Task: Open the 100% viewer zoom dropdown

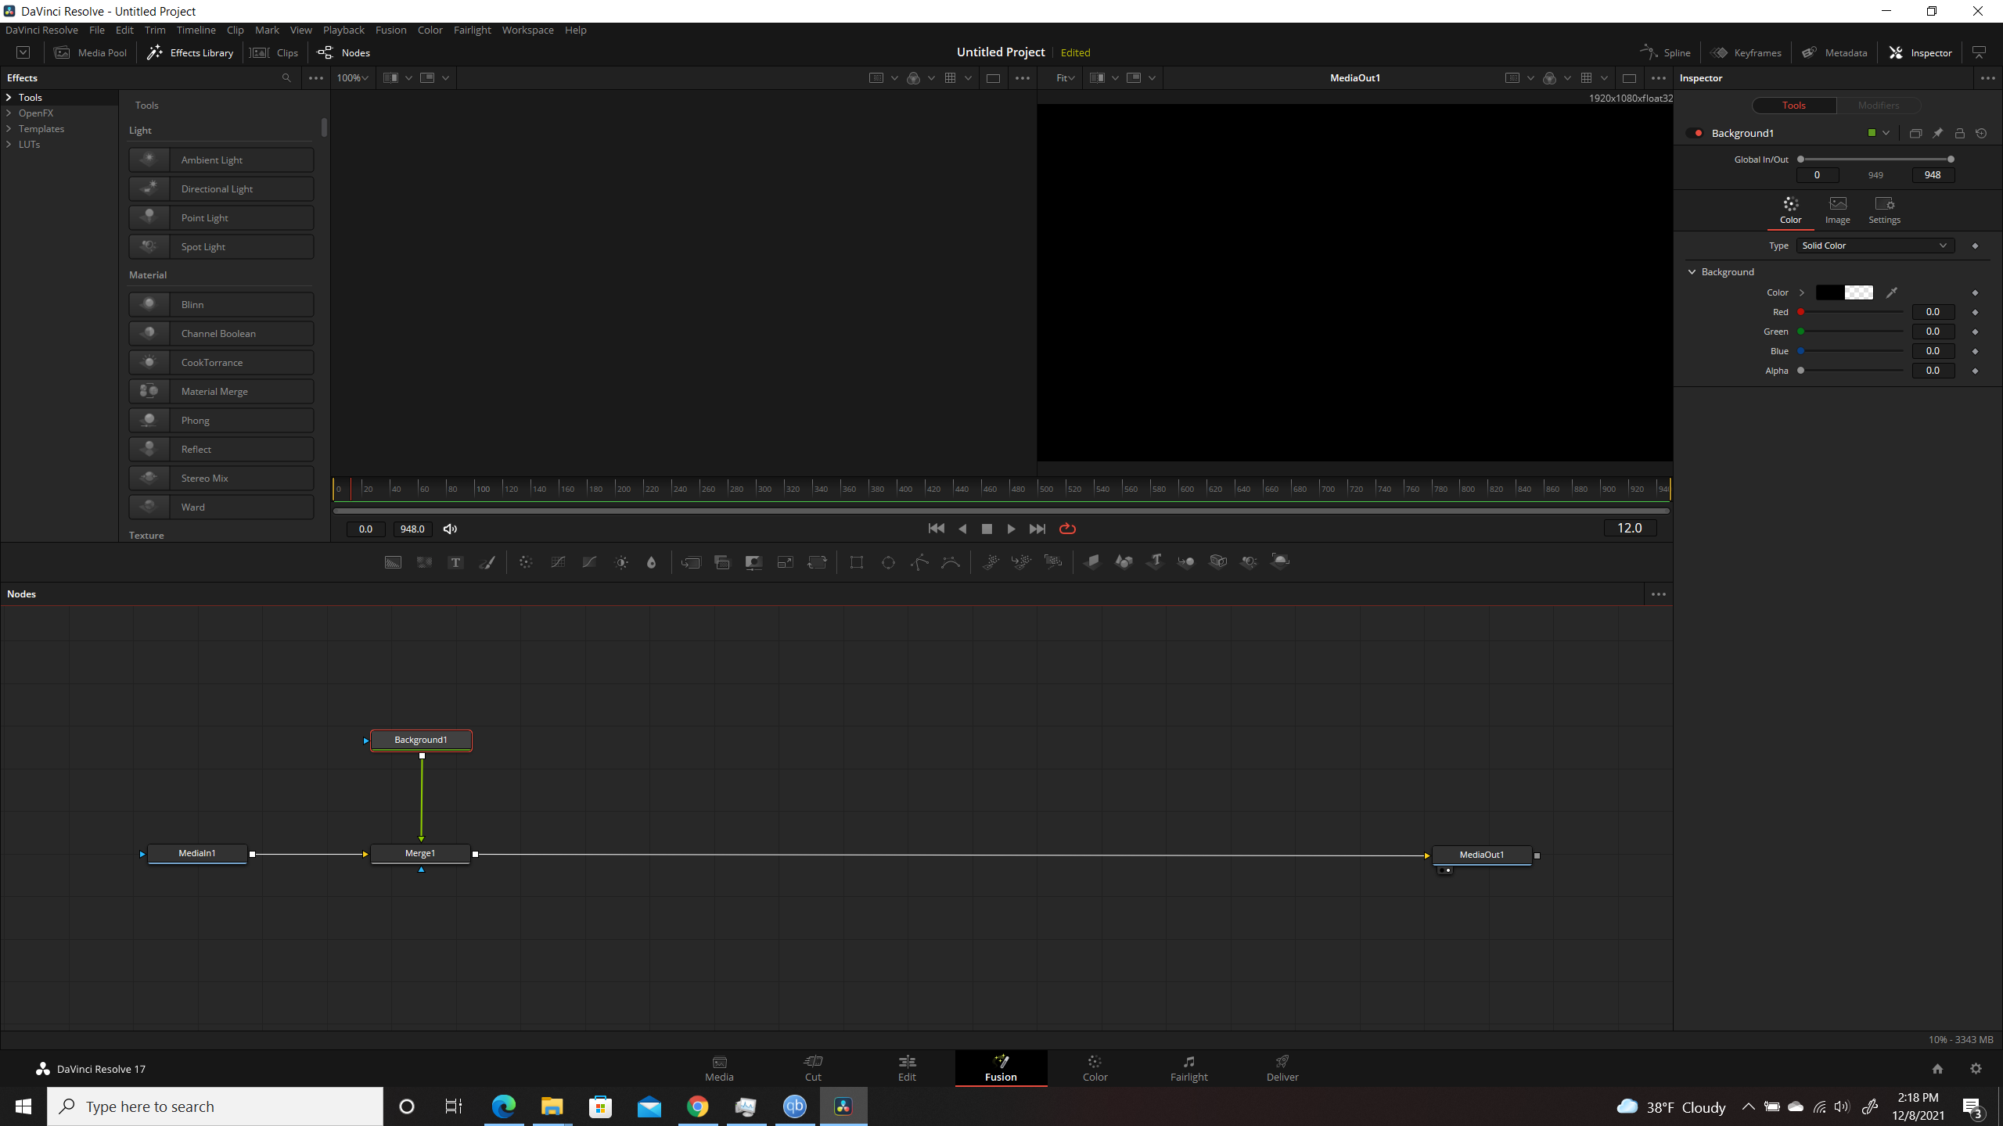Action: coord(352,78)
